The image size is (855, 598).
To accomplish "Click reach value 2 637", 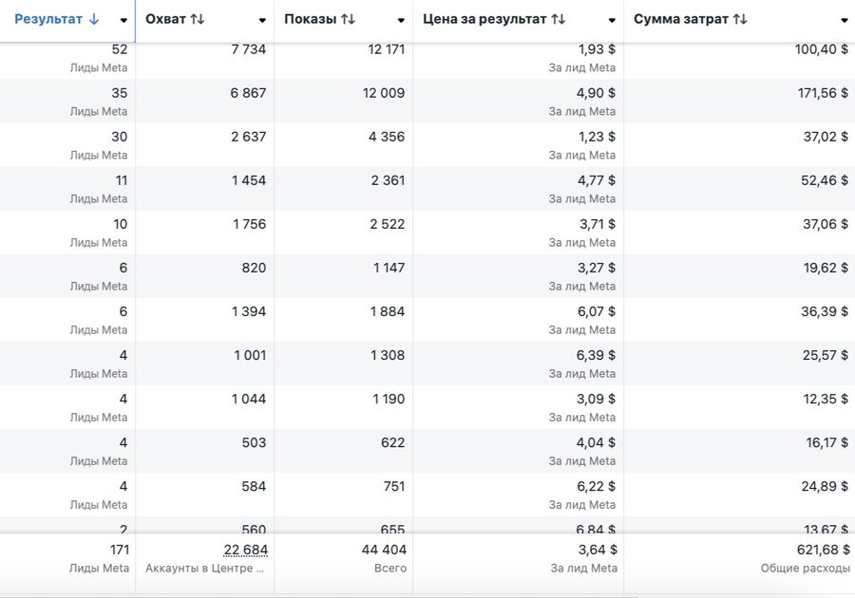I will tap(249, 137).
